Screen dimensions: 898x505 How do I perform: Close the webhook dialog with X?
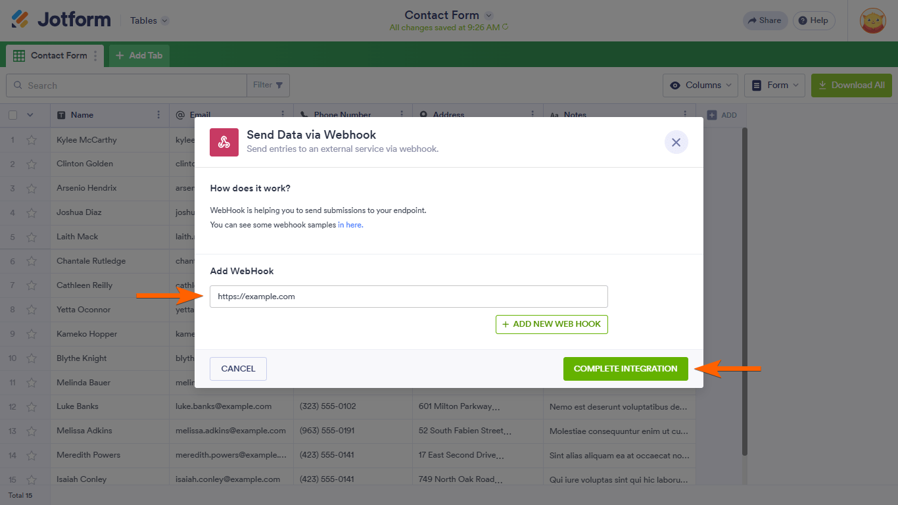(676, 142)
